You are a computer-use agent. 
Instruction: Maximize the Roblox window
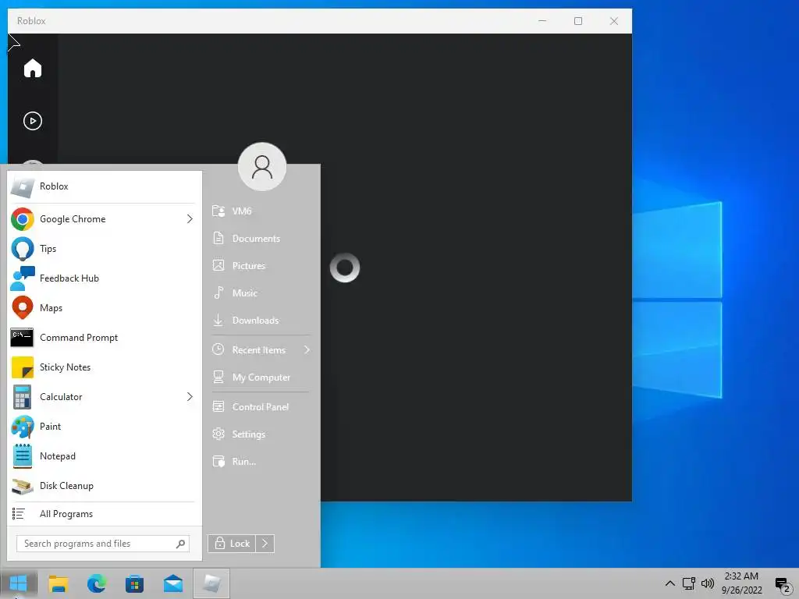point(578,21)
